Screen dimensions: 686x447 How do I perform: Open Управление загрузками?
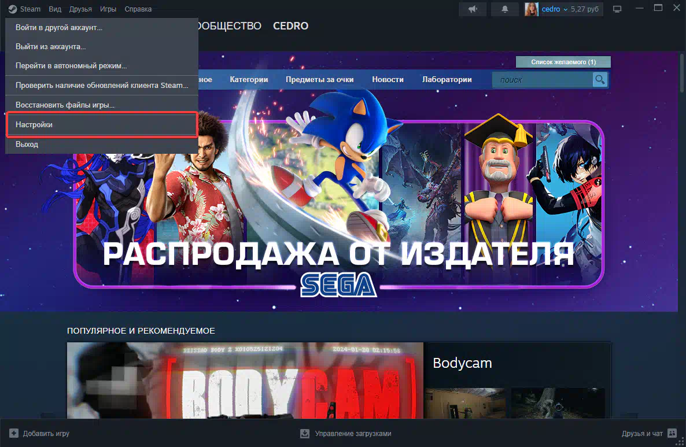click(353, 434)
